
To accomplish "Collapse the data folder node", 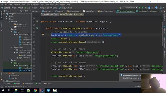I will point(9,21).
